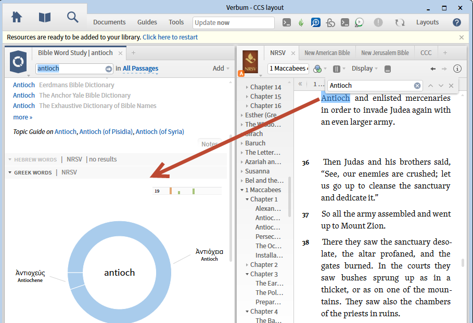
Task: Open the Layouts menu
Action: click(x=427, y=22)
